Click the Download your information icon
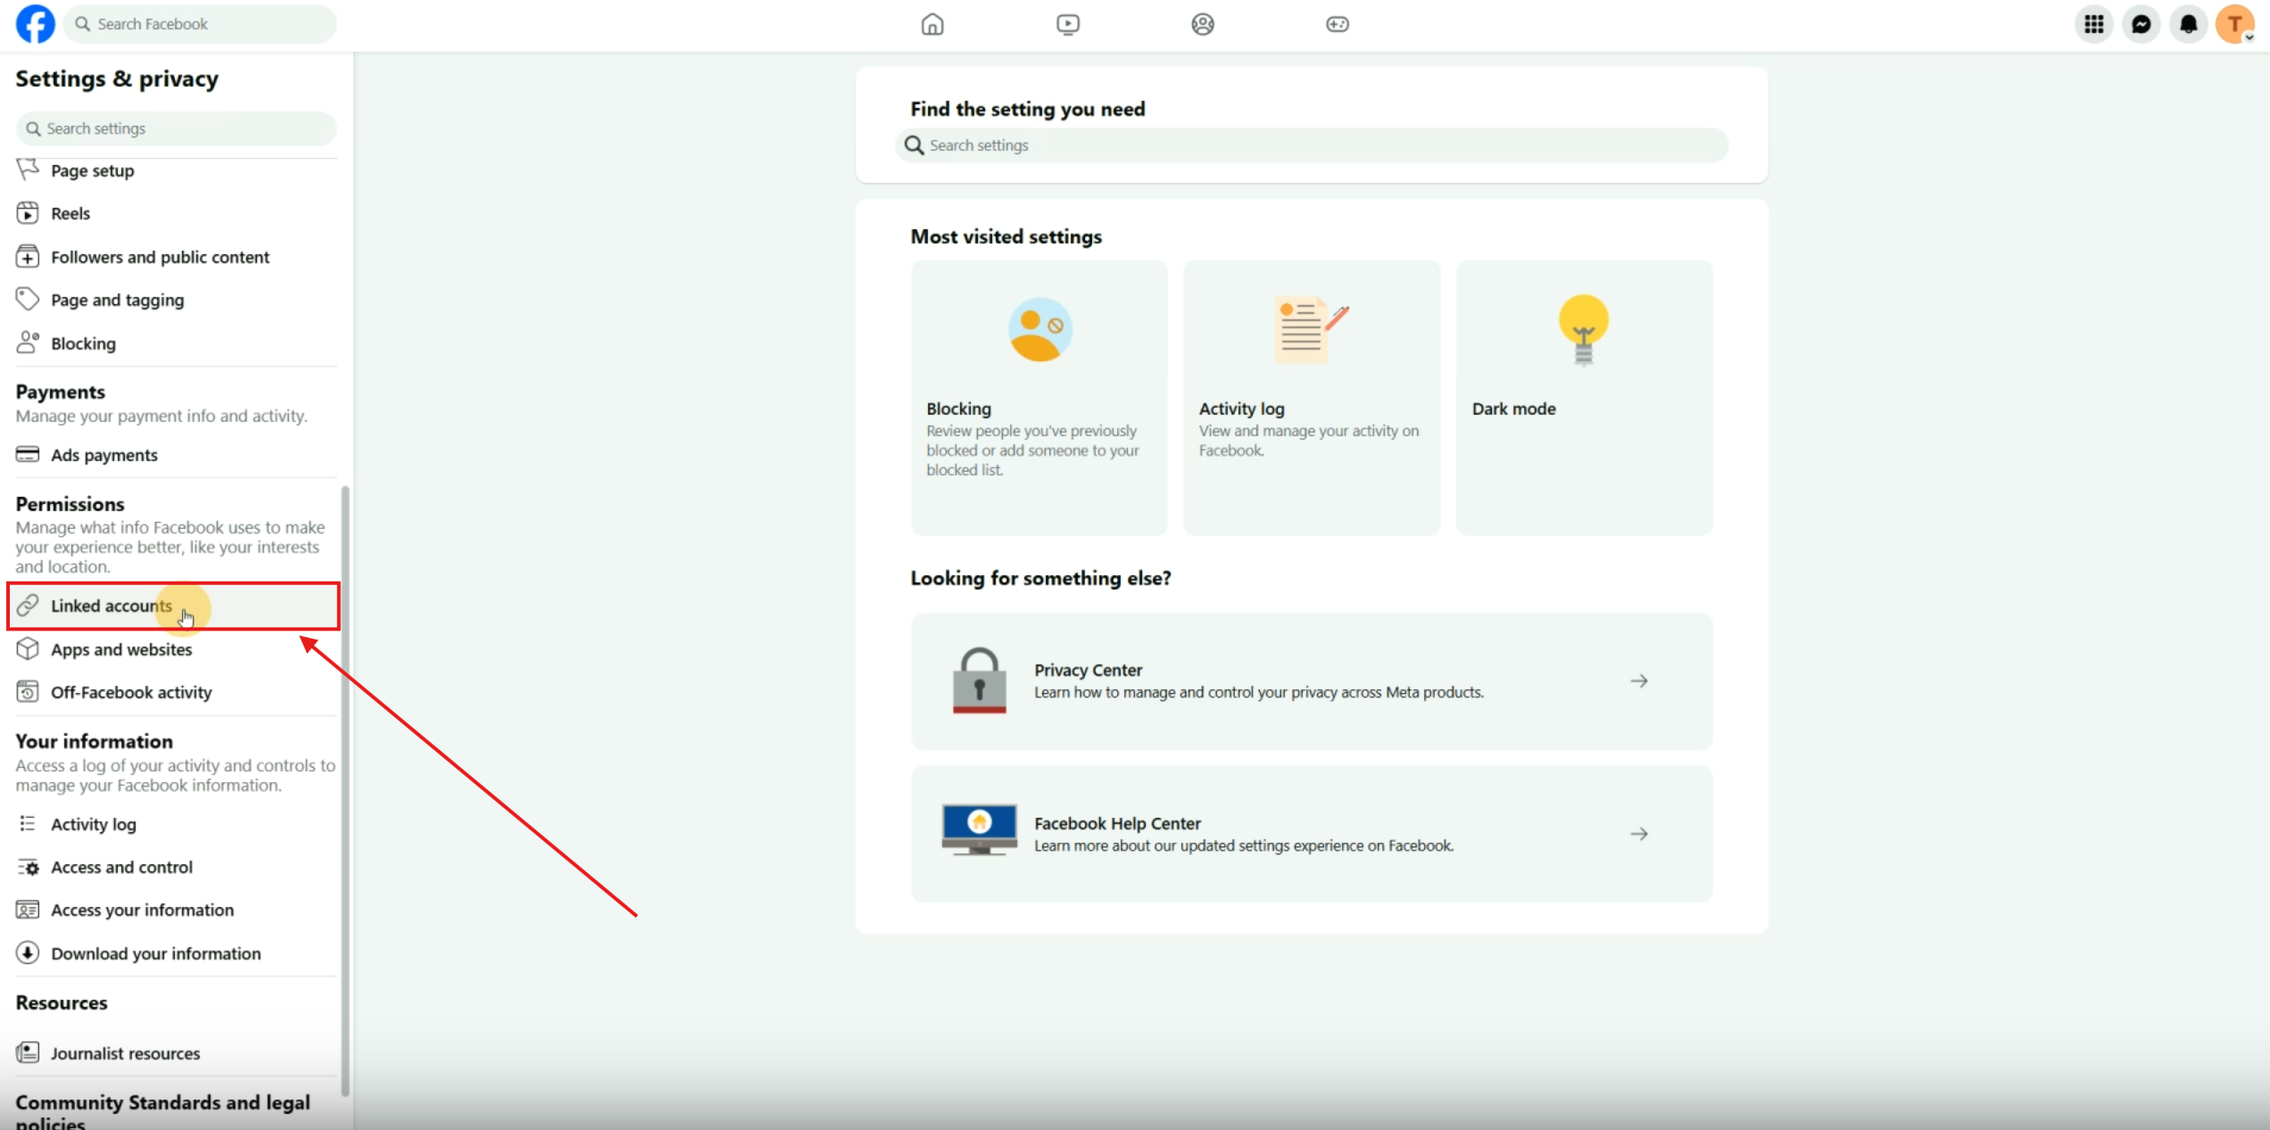This screenshot has width=2270, height=1130. click(x=28, y=953)
